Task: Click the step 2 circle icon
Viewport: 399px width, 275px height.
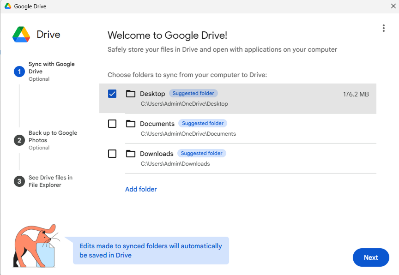Action: (x=19, y=140)
